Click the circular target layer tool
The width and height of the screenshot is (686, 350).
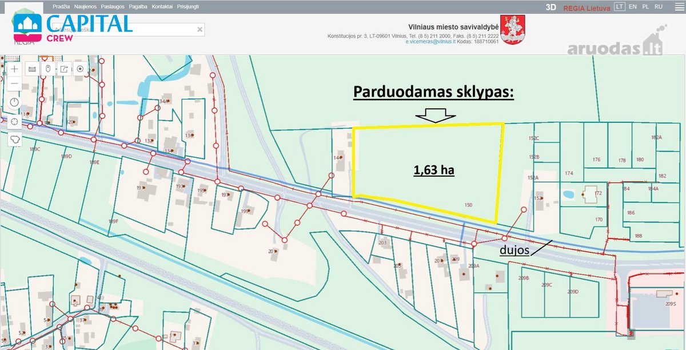pos(81,69)
